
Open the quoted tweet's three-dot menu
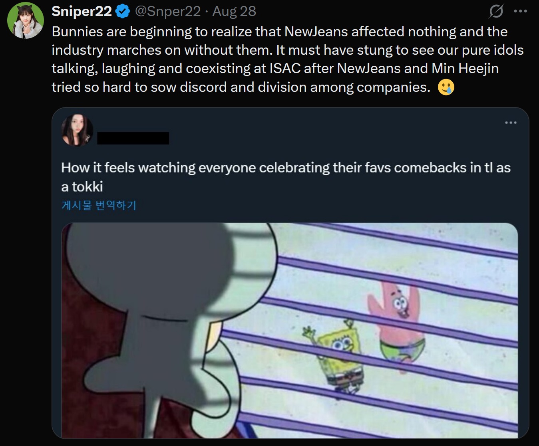511,123
